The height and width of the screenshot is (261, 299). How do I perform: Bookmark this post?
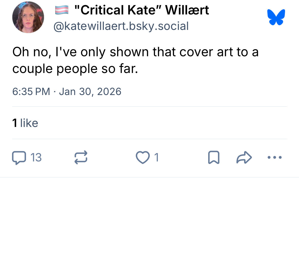[x=214, y=157]
